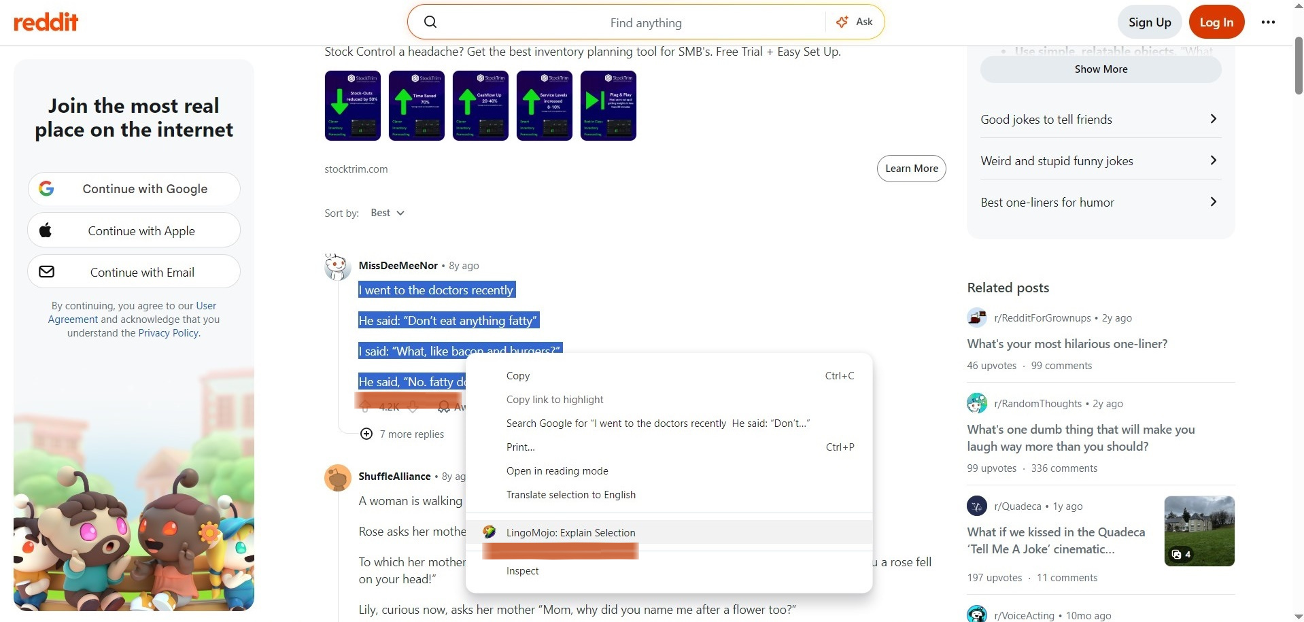Open the r/RedditForGrownups subreddit link
The width and height of the screenshot is (1304, 622).
click(1042, 317)
